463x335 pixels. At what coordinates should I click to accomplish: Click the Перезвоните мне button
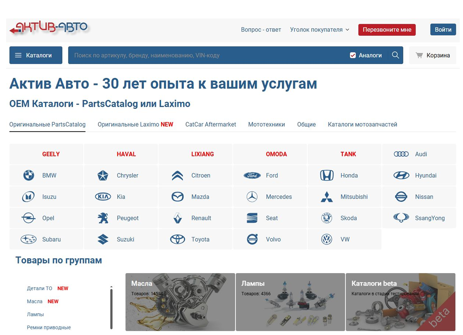tap(387, 30)
